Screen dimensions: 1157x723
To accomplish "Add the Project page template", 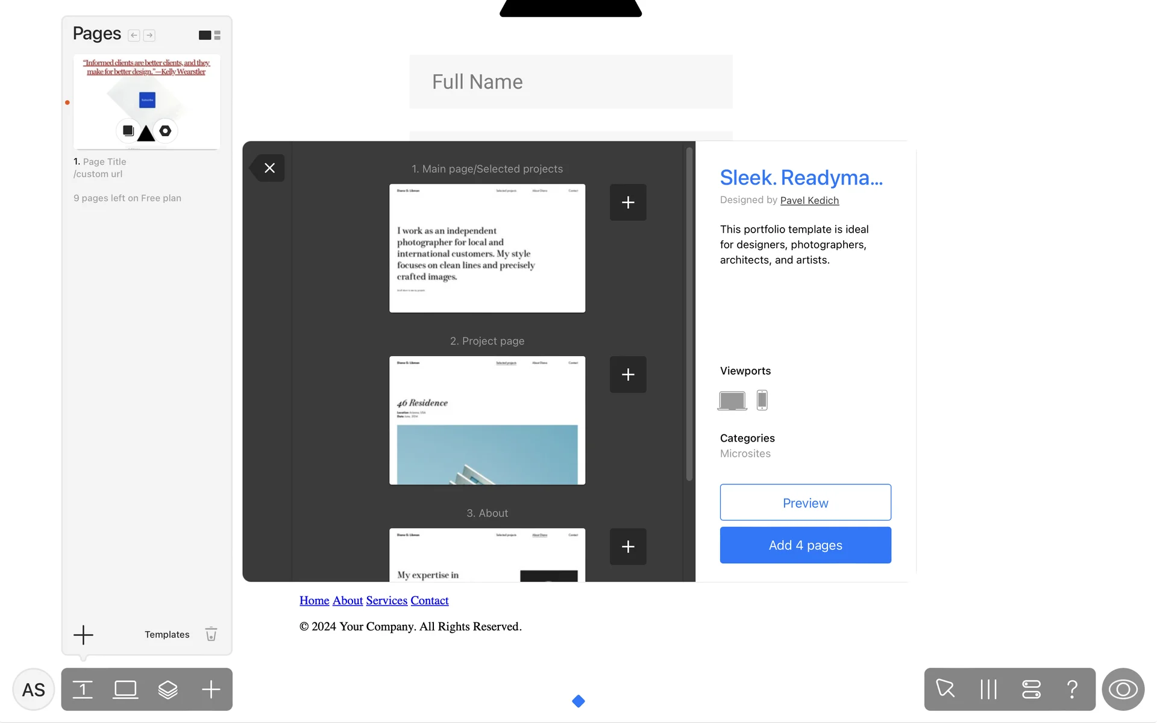I will [627, 375].
